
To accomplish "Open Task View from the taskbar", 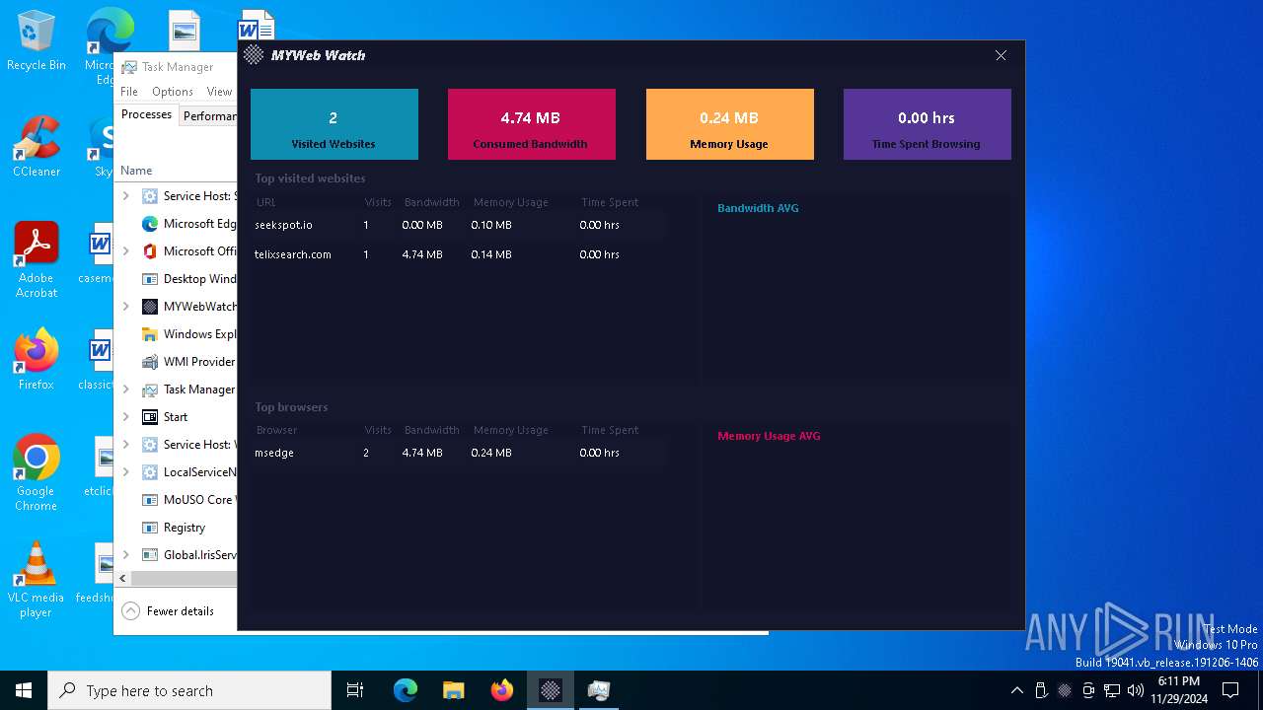I will (355, 690).
